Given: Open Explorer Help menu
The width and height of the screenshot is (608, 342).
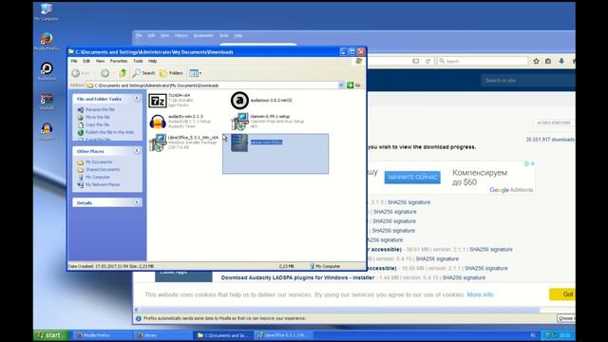Looking at the screenshot, I should coord(153,61).
